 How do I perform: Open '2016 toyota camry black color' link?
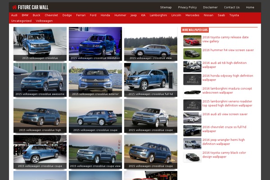(x=224, y=155)
